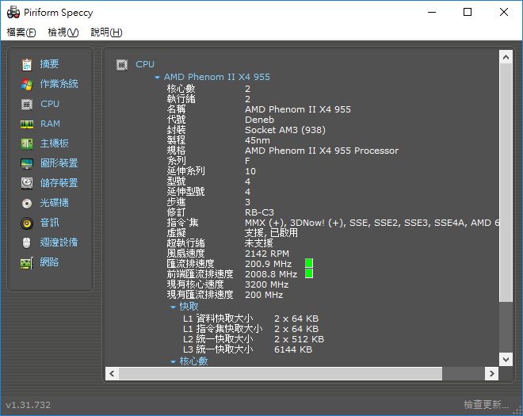Screen dimensions: 523x416
Task: Go to 光碟機 section label
Action: [55, 203]
